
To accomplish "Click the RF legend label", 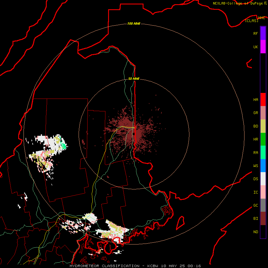I will click(255, 33).
